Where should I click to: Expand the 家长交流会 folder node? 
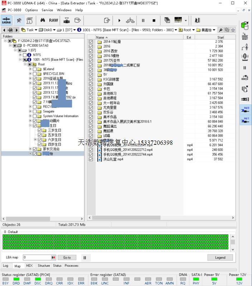(30, 149)
